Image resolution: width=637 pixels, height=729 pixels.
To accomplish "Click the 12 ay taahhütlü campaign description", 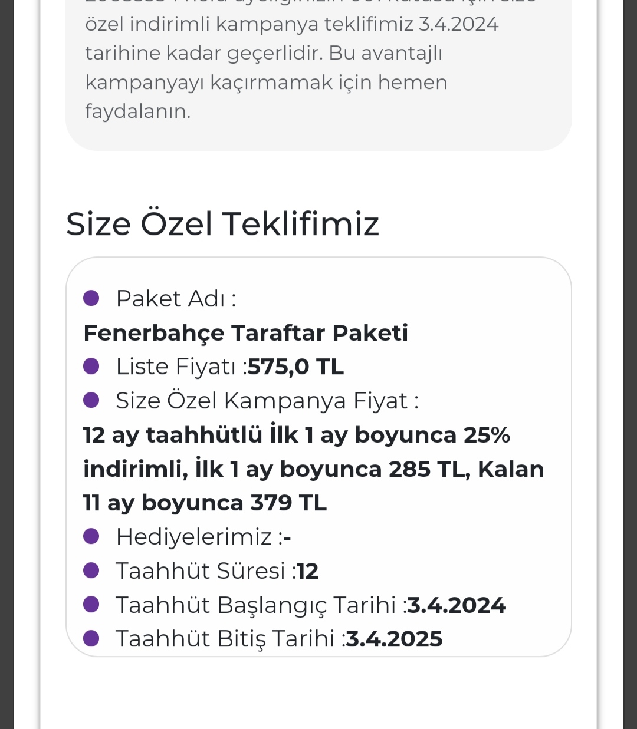I will pos(313,469).
